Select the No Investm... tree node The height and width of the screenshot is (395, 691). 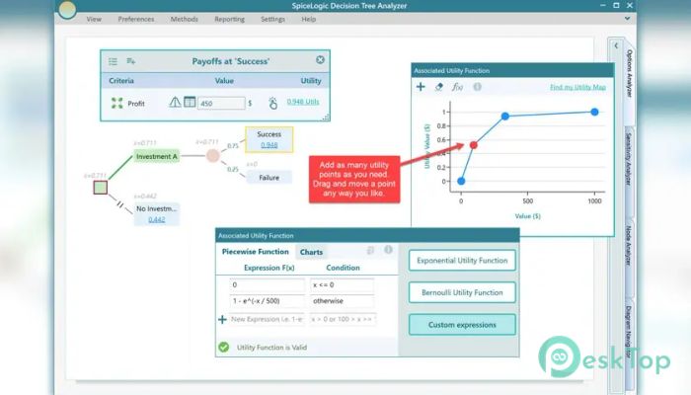[x=156, y=213]
